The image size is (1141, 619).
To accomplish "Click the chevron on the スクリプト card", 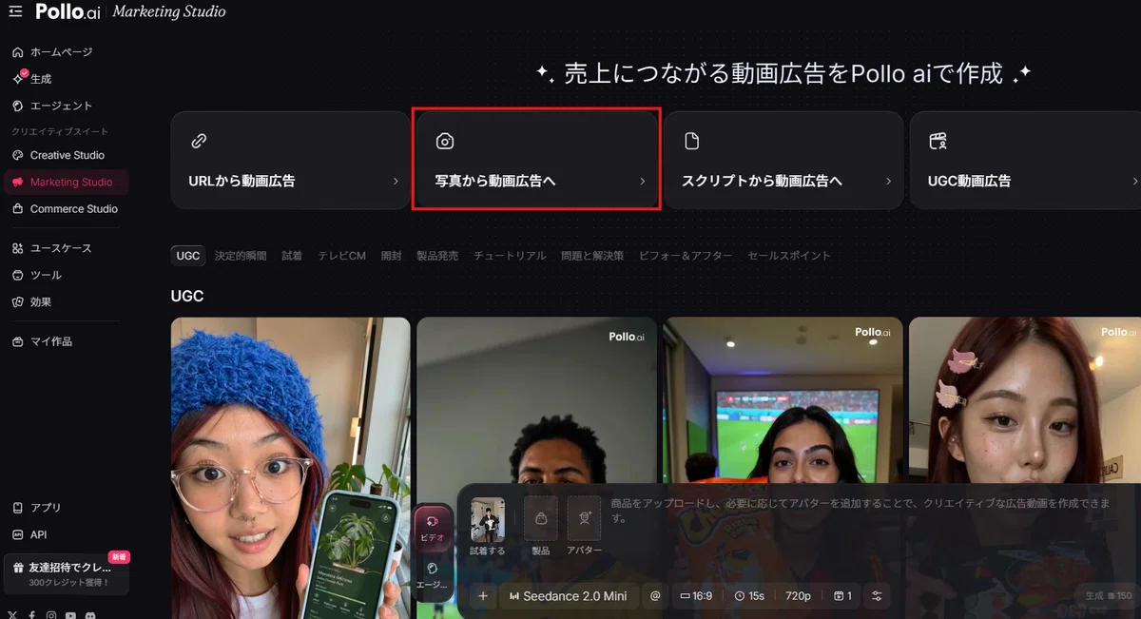I will point(889,181).
